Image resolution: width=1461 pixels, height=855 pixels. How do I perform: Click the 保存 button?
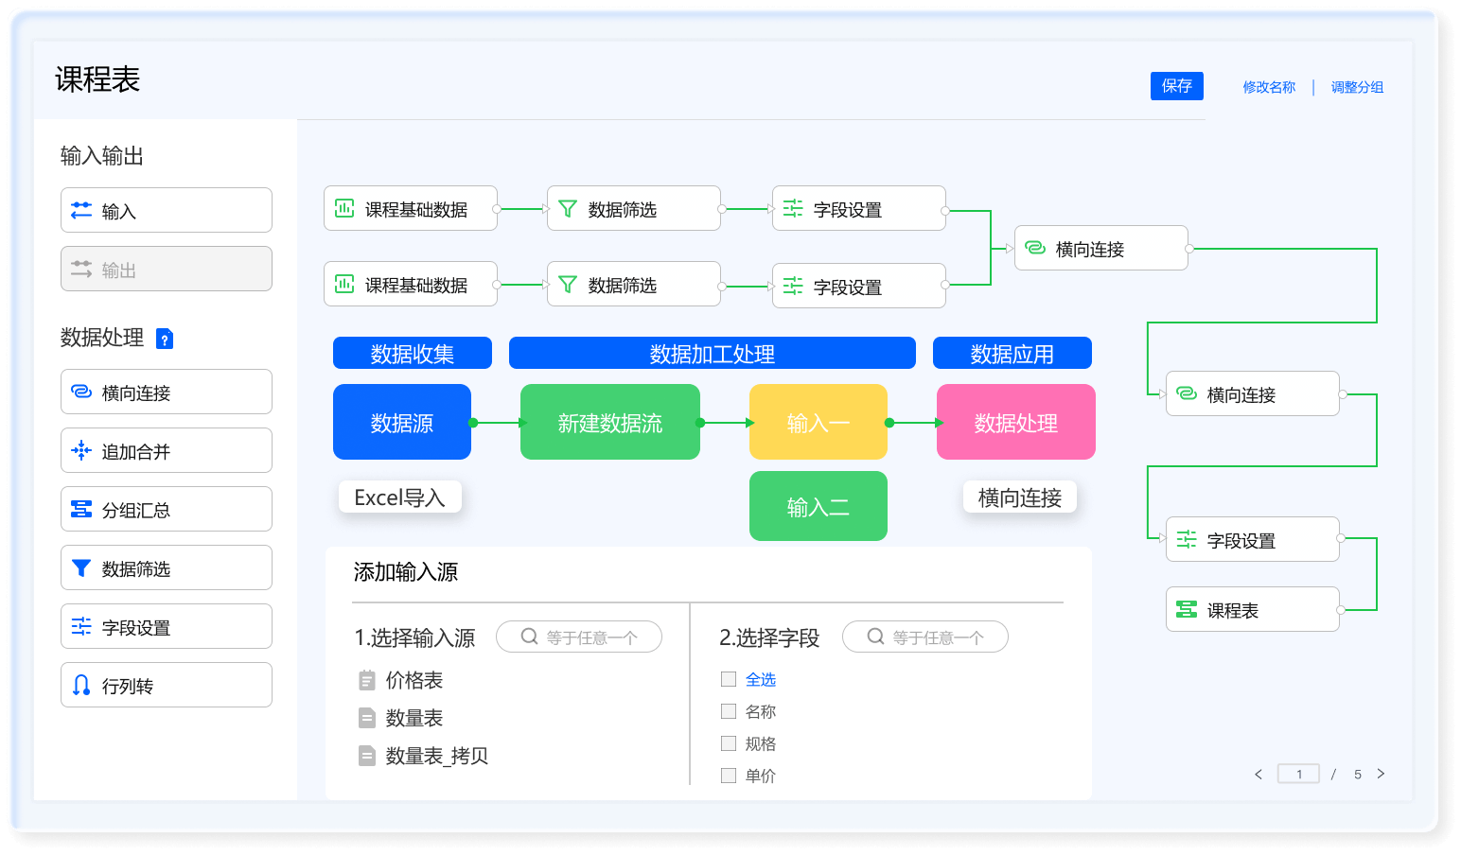1176,86
